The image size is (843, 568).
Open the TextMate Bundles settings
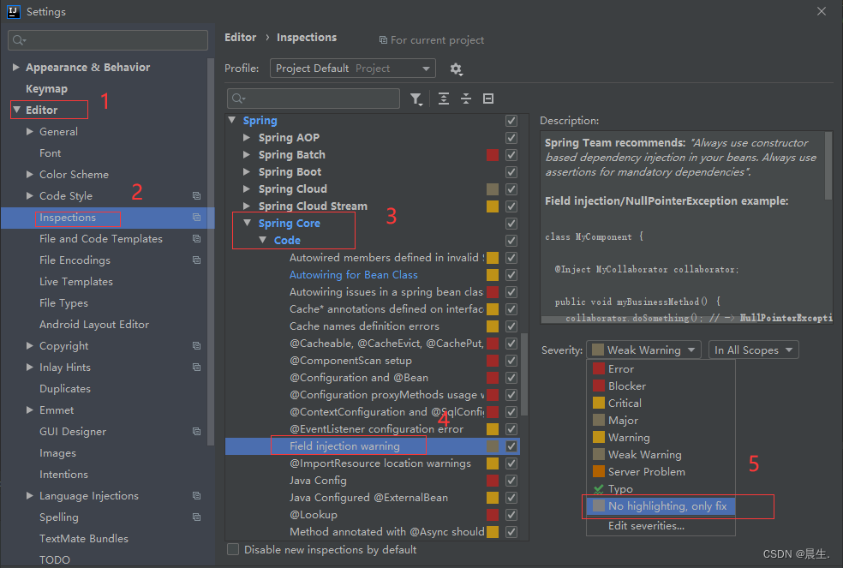point(84,538)
